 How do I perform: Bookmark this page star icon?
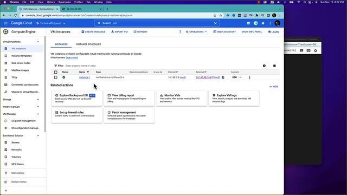tap(221, 15)
